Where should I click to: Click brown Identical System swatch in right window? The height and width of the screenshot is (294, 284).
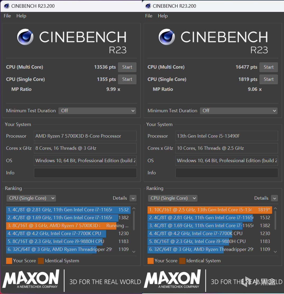click(x=182, y=261)
